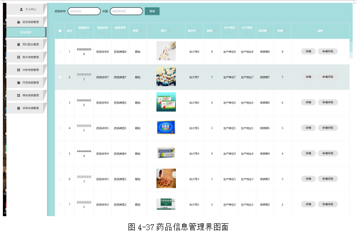Open the blue medicine box image in row 4
357x234 pixels.
(166, 127)
